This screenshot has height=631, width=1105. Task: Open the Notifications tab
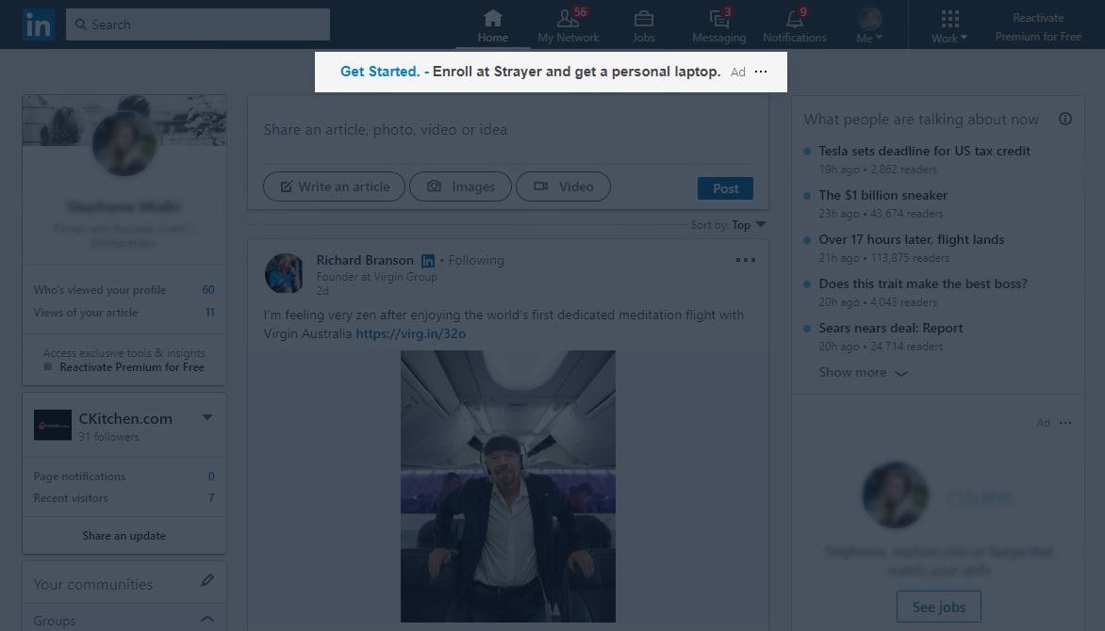[794, 25]
